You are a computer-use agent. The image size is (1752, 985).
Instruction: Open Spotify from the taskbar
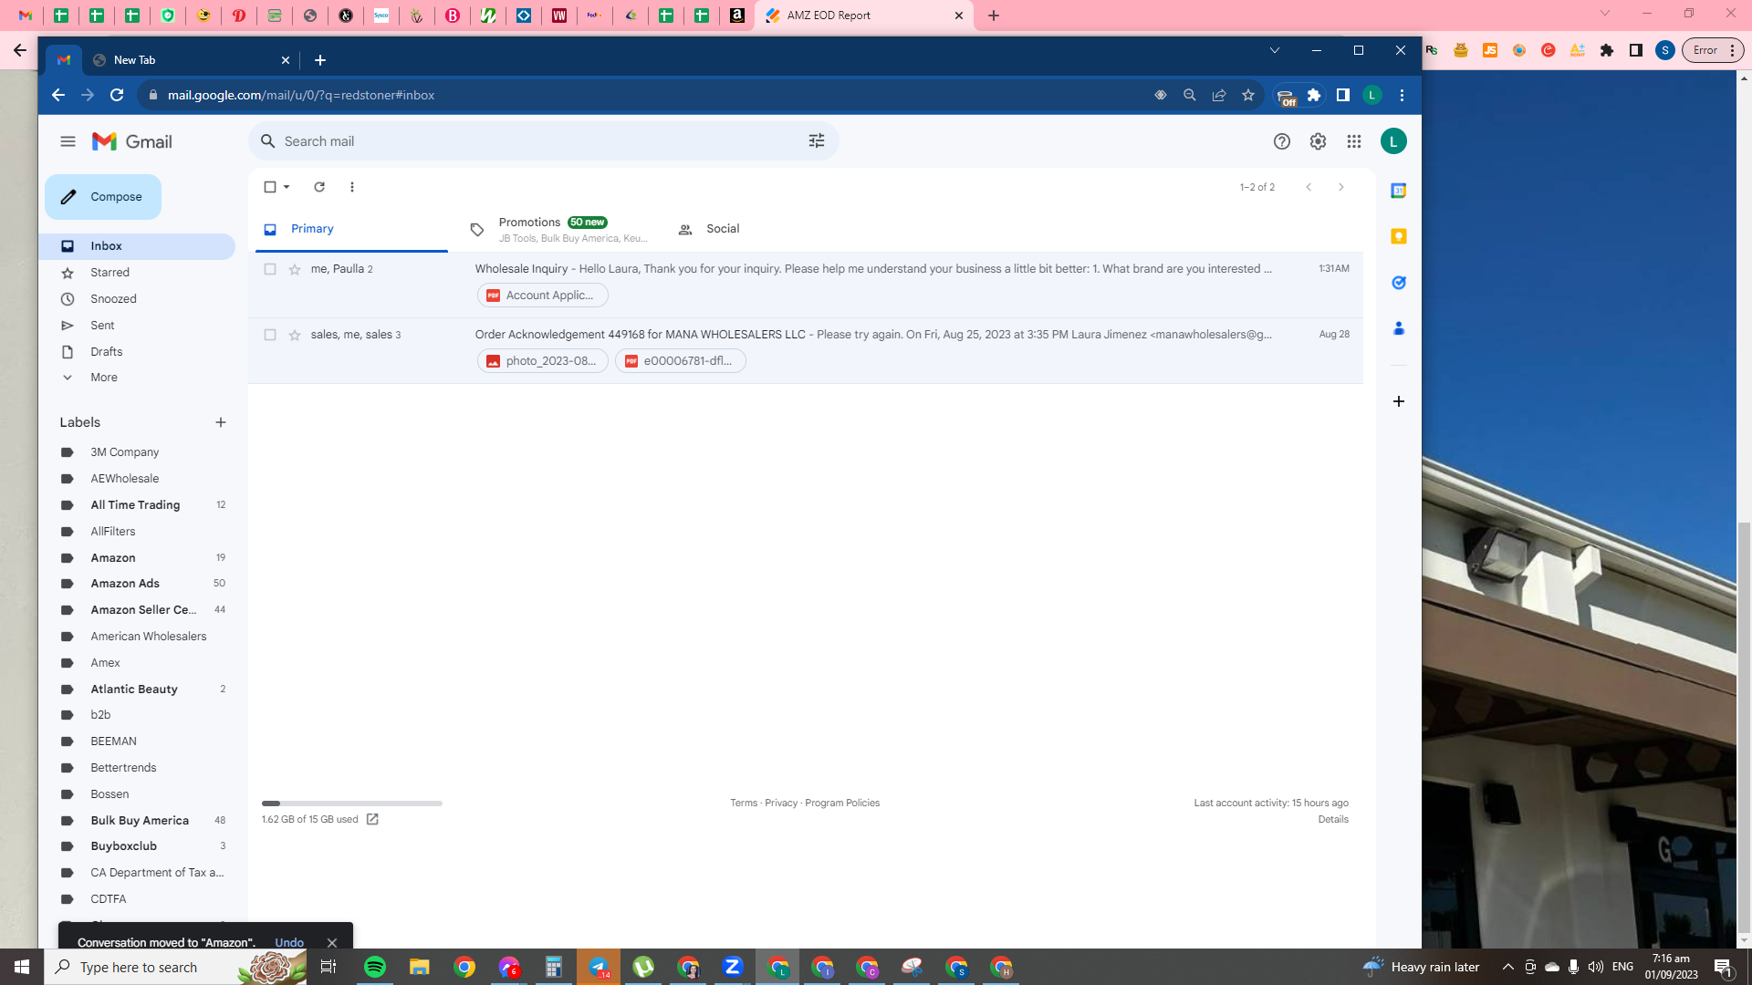(375, 967)
